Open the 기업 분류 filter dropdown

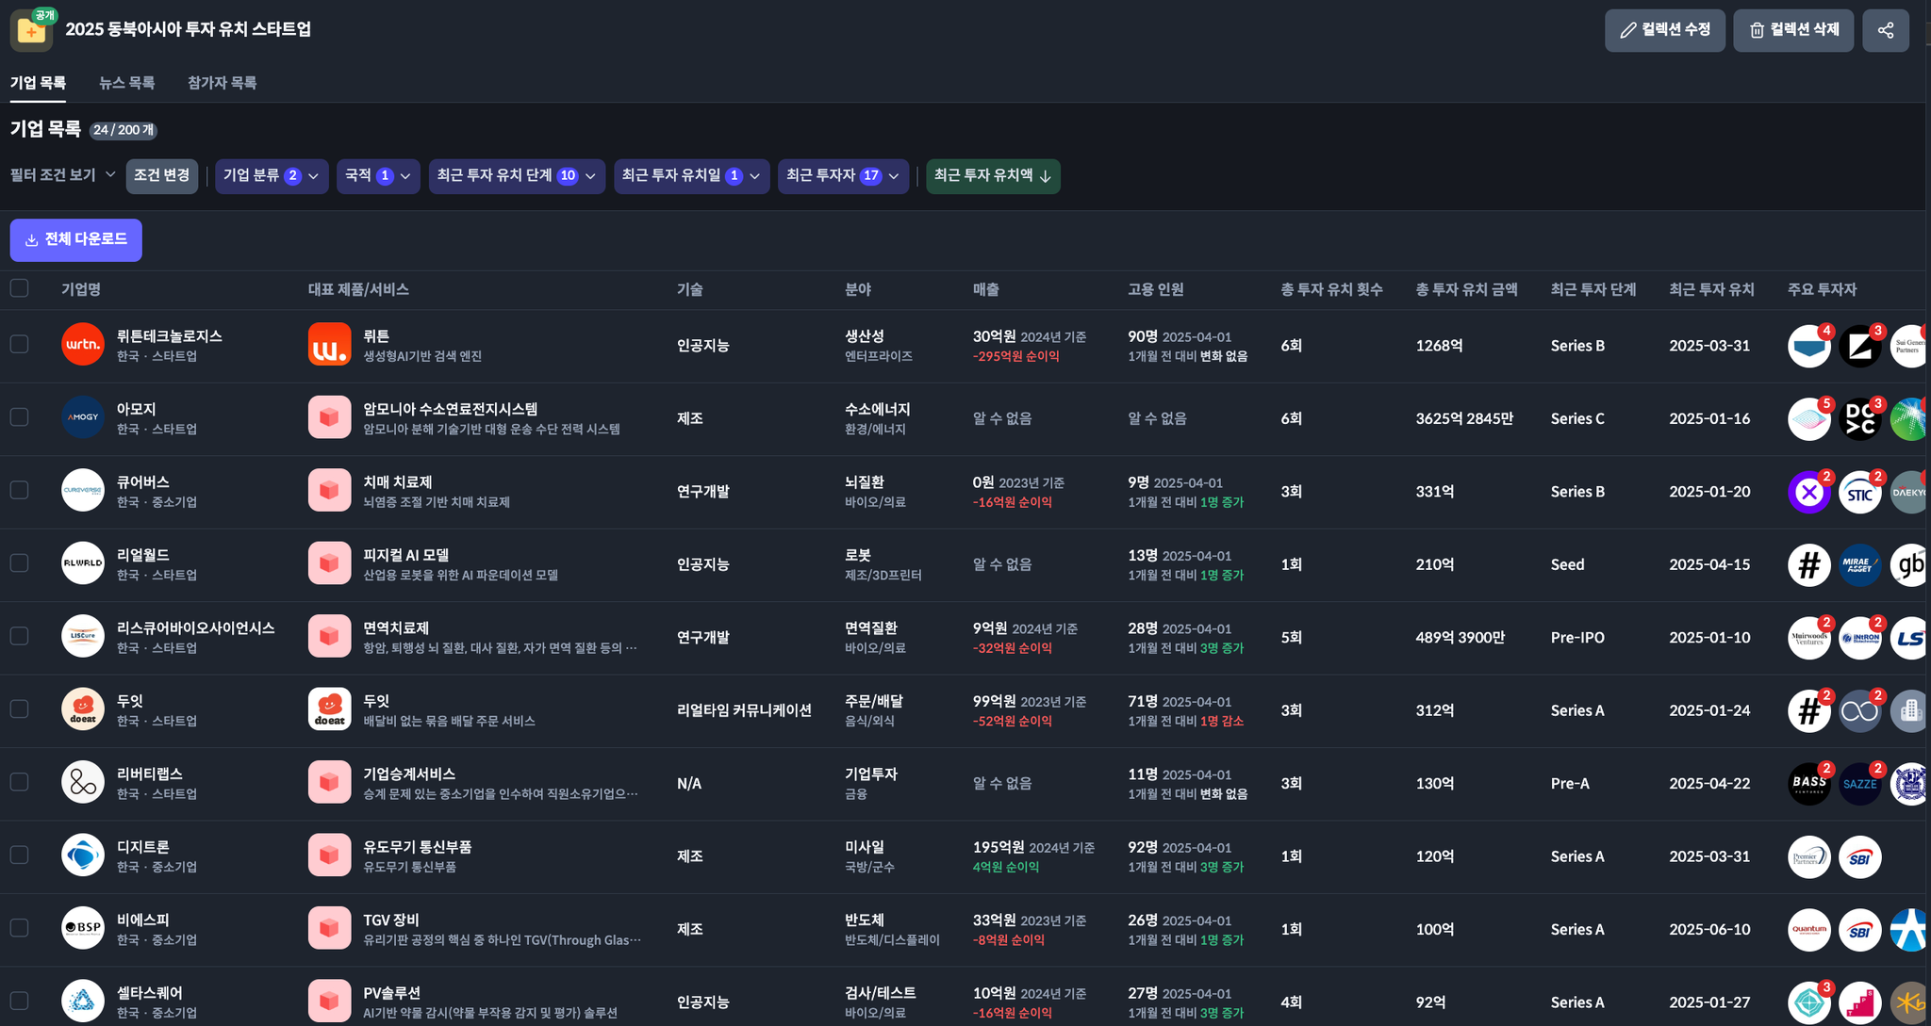click(x=272, y=176)
